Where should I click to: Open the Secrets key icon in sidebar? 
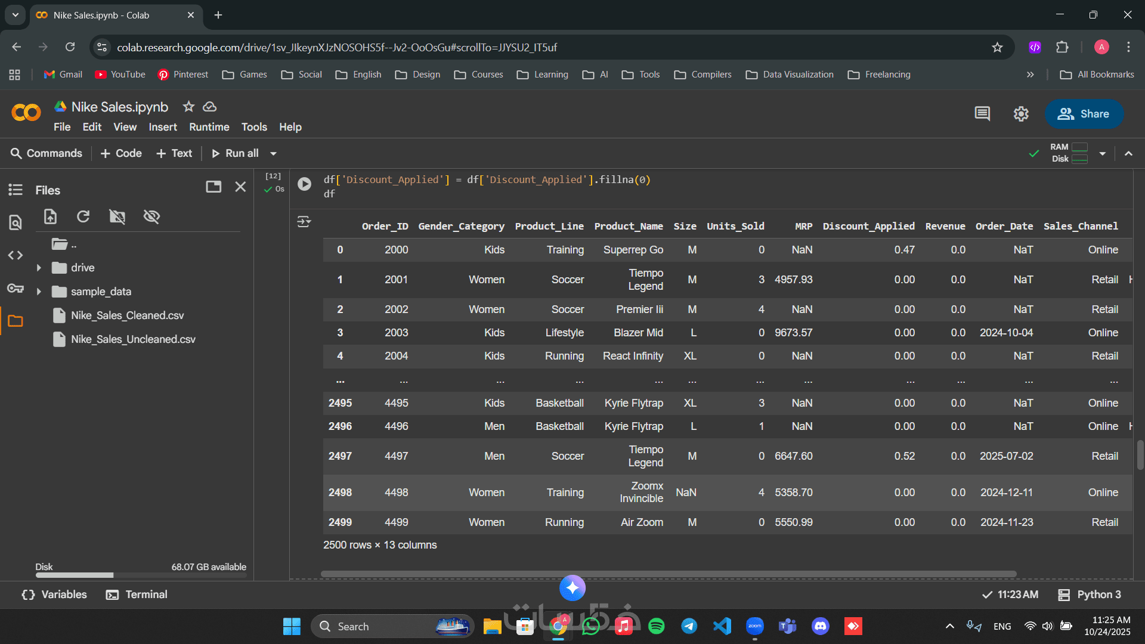[16, 289]
